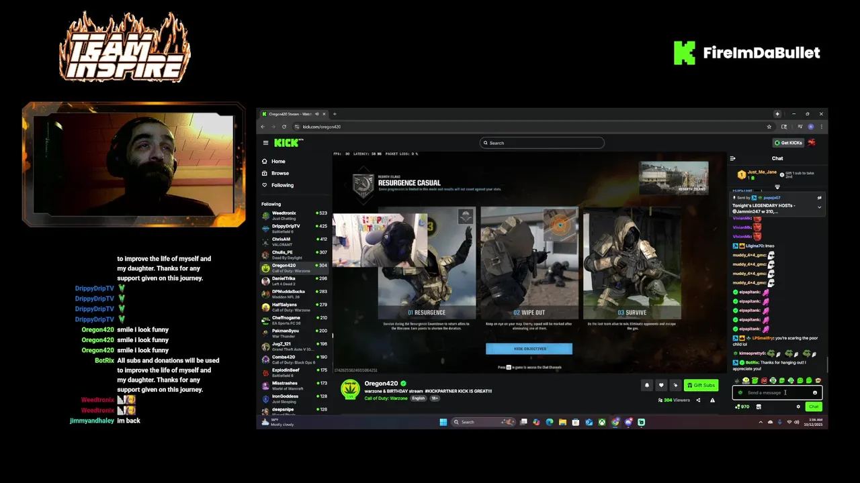Toggle stream notifications bell
The height and width of the screenshot is (483, 860).
[x=647, y=385]
